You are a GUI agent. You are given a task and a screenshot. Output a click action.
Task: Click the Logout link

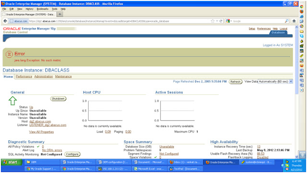coord(283,29)
